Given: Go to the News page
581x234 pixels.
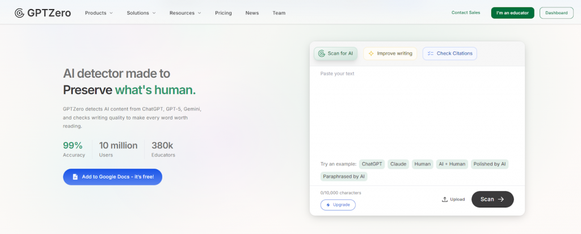Looking at the screenshot, I should (252, 13).
